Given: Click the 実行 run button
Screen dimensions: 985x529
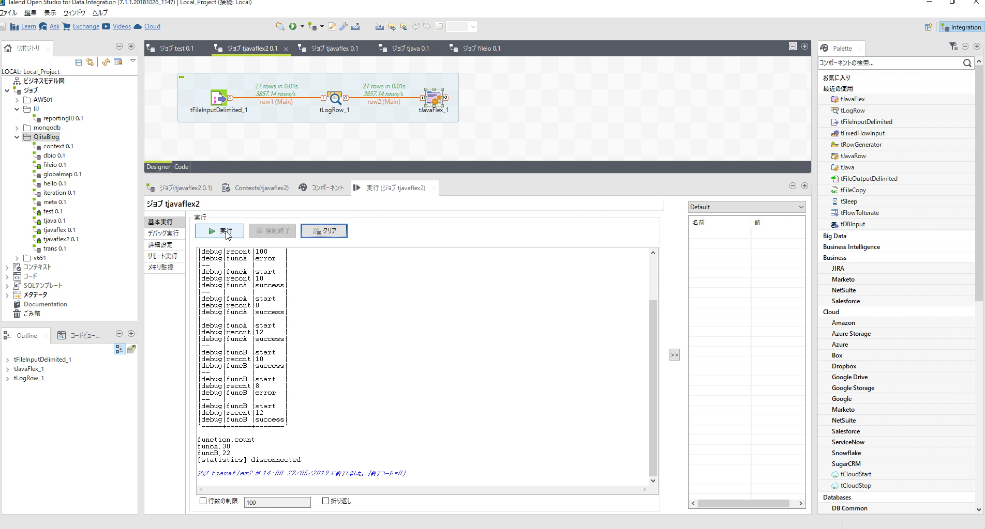Looking at the screenshot, I should pos(219,231).
